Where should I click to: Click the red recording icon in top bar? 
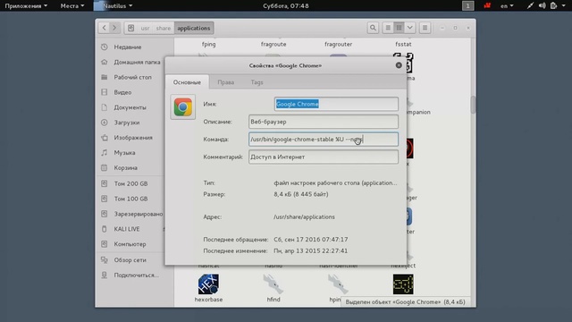click(x=487, y=6)
